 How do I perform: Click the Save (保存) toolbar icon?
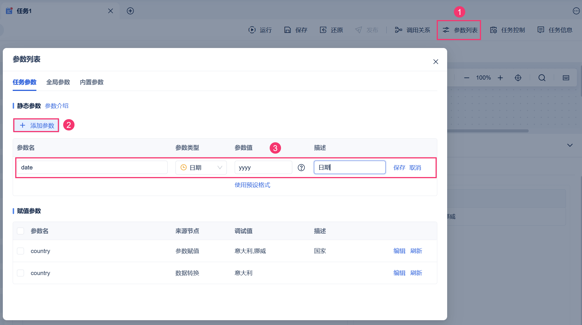coord(287,30)
